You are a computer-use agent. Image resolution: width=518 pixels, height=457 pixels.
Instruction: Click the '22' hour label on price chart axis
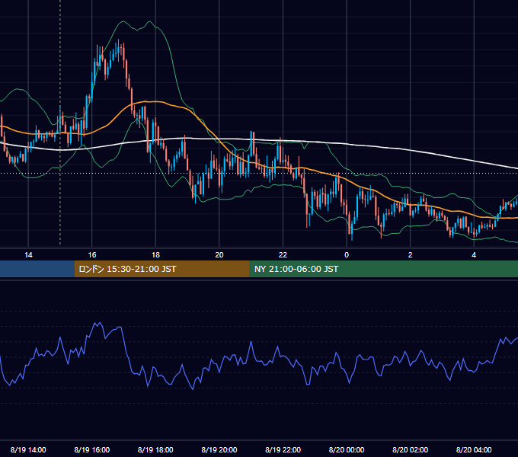tap(283, 255)
